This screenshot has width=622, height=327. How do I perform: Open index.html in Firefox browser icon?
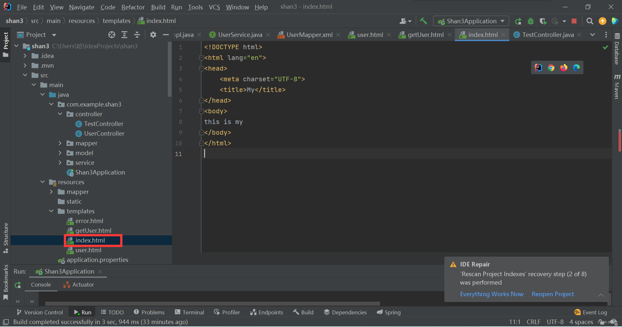[x=564, y=67]
